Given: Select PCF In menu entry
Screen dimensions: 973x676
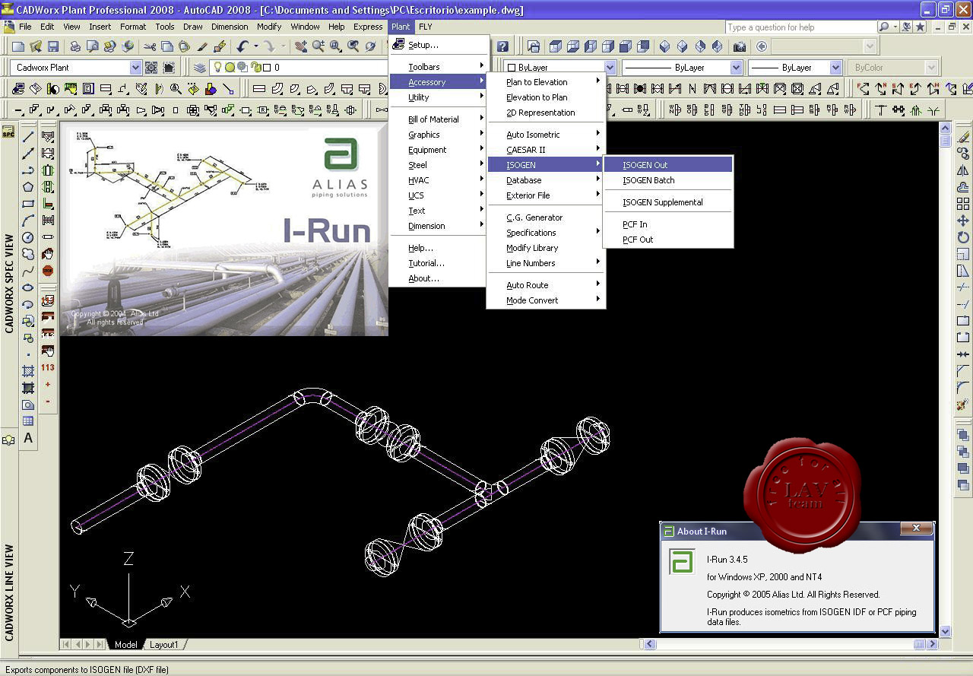Looking at the screenshot, I should [x=668, y=224].
